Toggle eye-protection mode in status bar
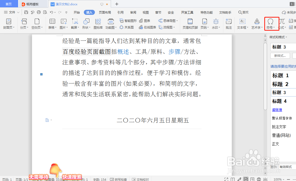This screenshot has width=296, height=181. coord(265,179)
